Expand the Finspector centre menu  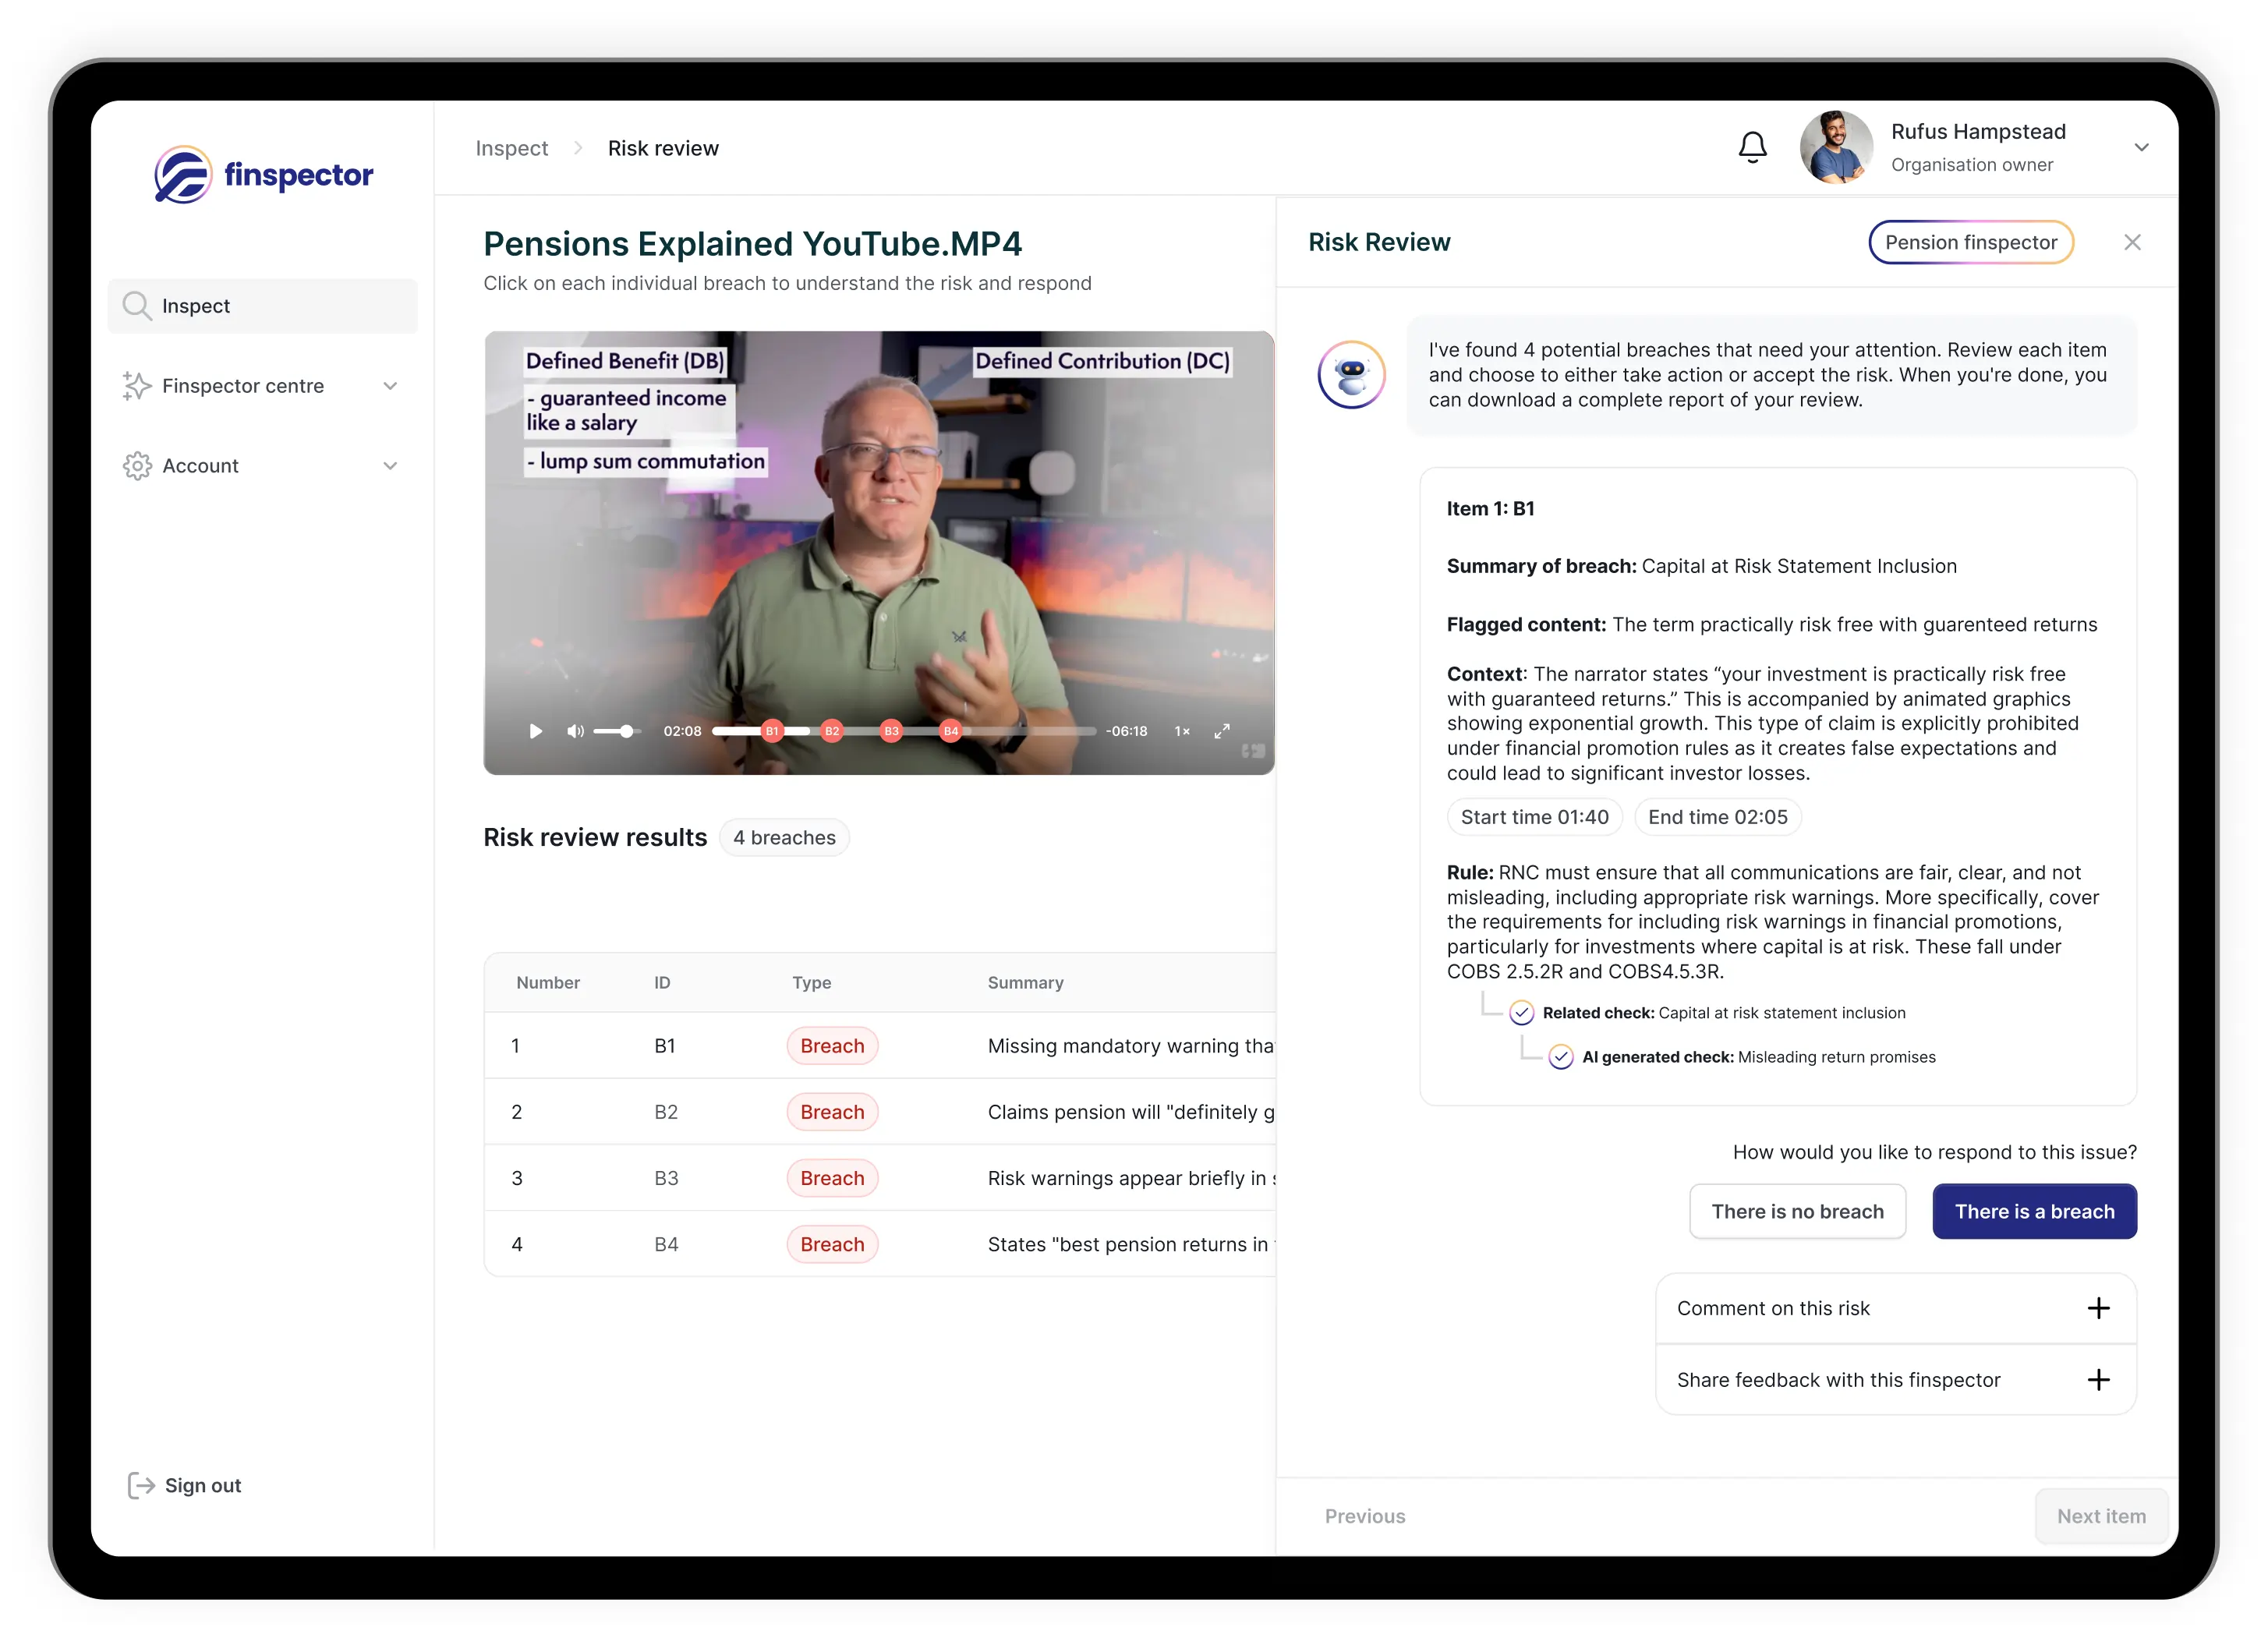pyautogui.click(x=391, y=386)
